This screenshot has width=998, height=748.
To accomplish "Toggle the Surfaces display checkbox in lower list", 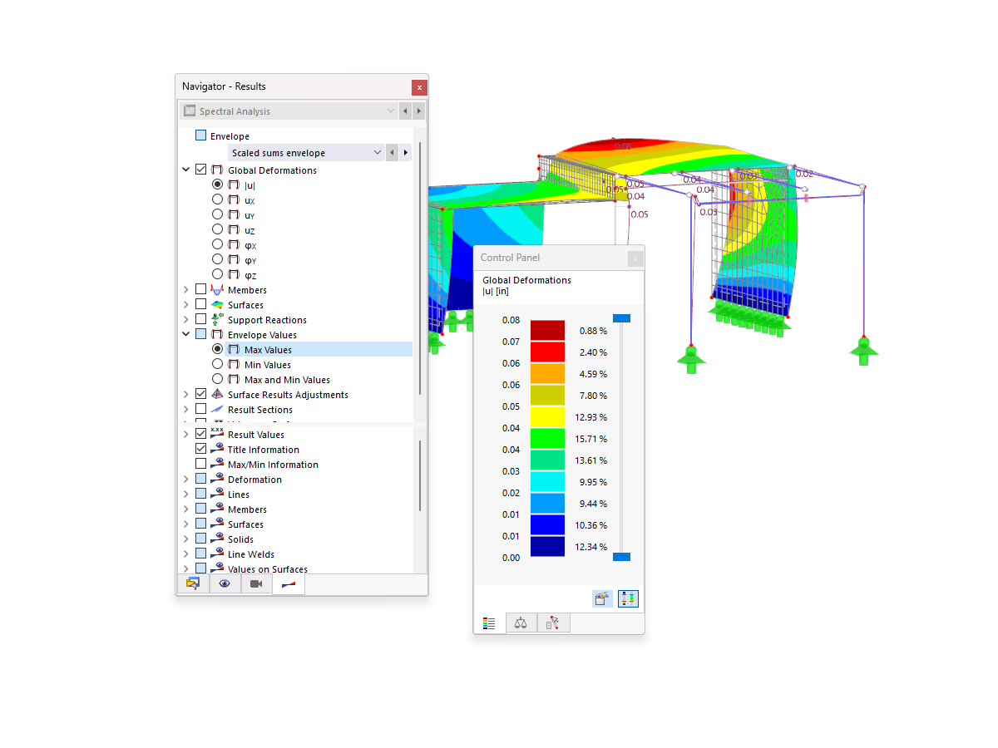I will tap(200, 524).
